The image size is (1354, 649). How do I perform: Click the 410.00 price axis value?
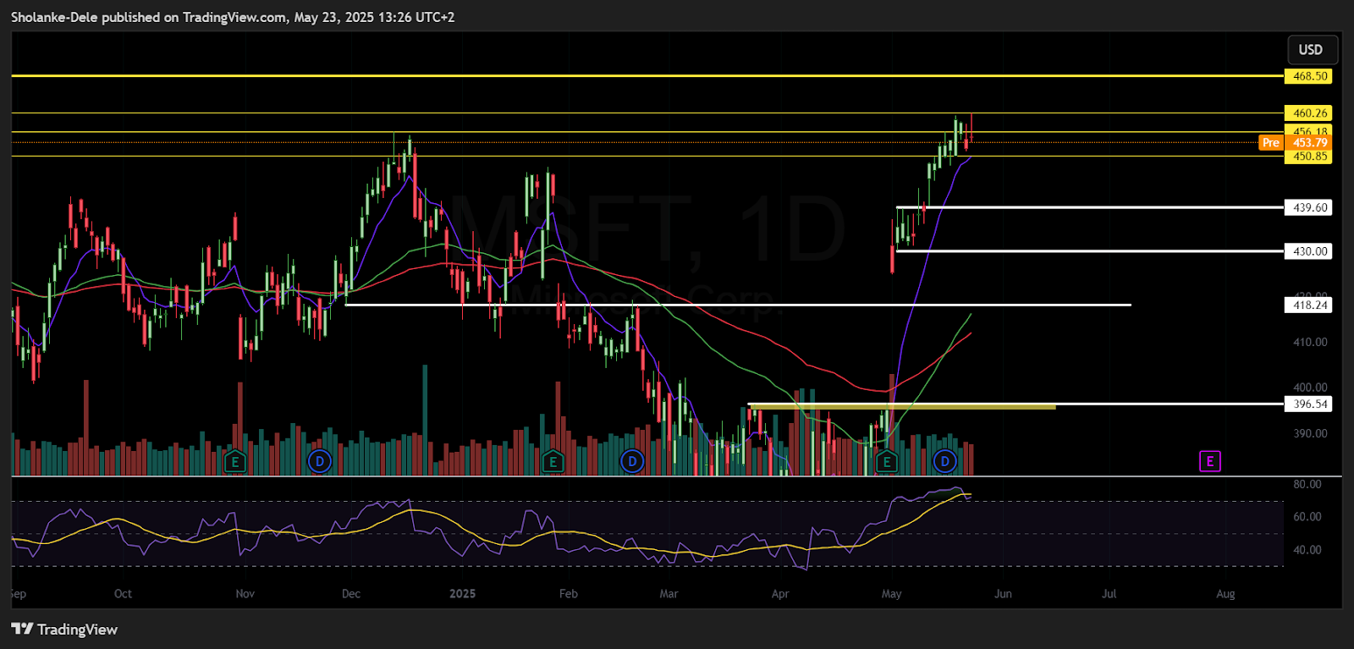(x=1310, y=343)
